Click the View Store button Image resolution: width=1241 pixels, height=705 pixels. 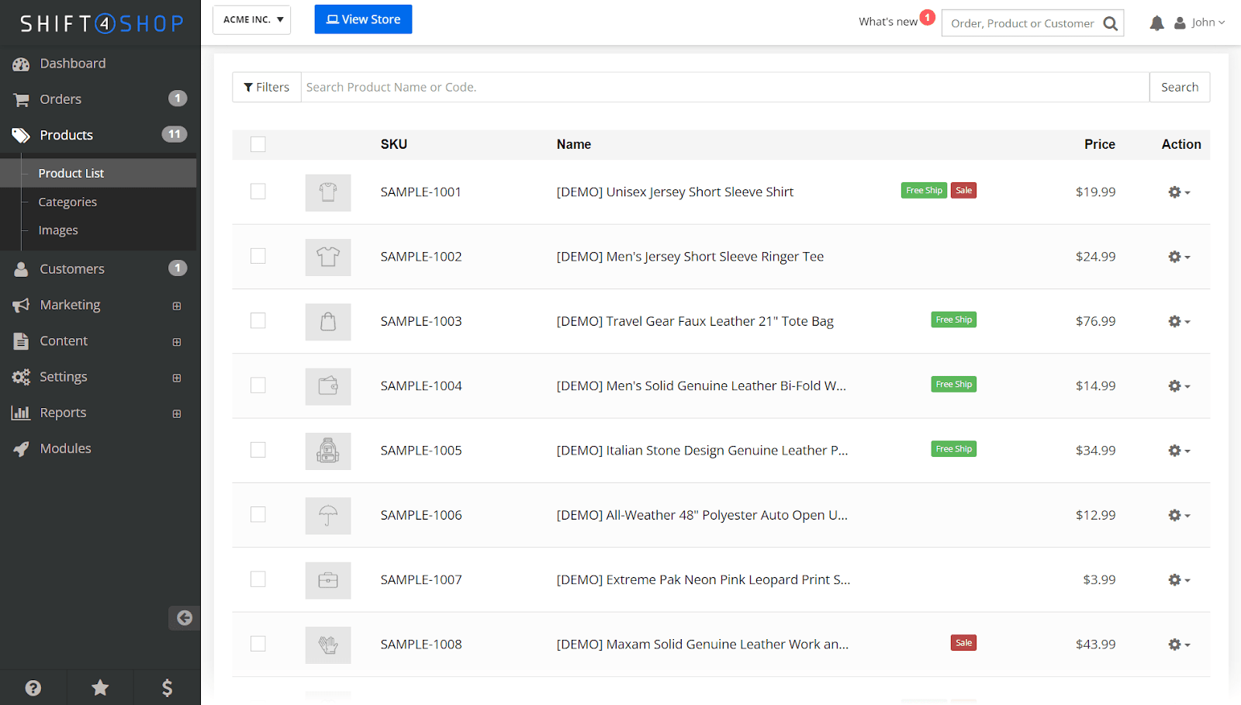[x=363, y=19]
